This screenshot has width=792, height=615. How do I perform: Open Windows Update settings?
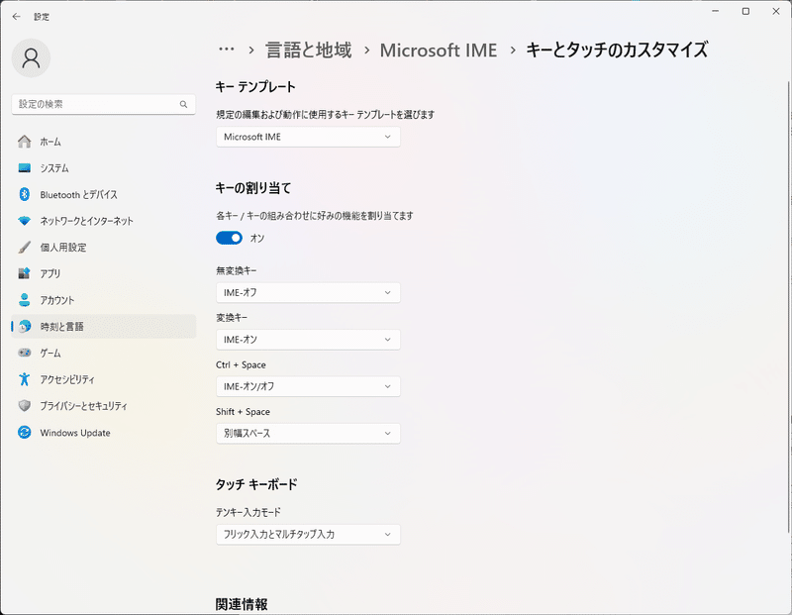(x=104, y=432)
